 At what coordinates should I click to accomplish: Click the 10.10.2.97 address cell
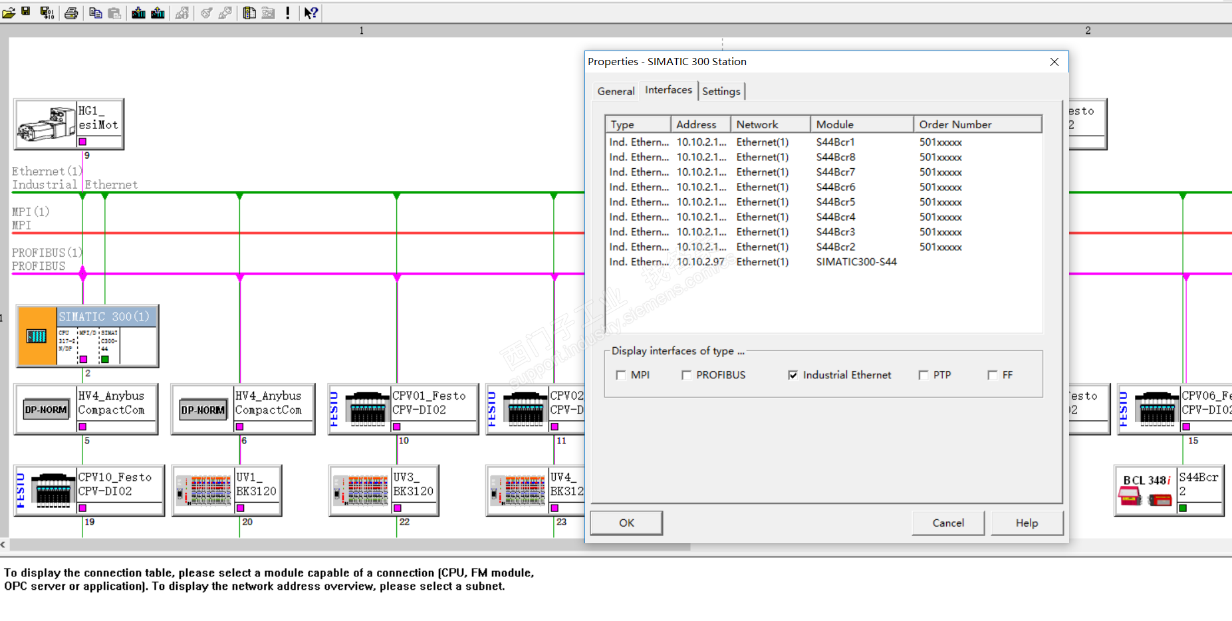coord(700,262)
